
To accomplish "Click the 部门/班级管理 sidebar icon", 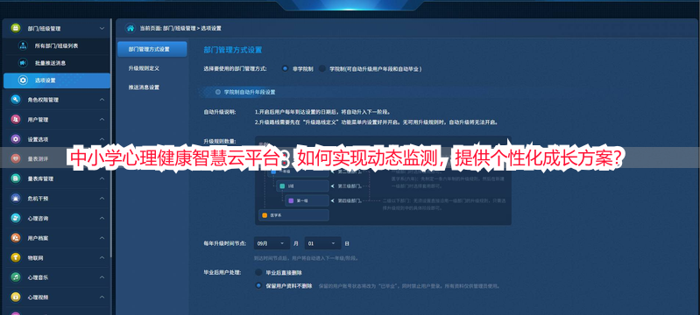I will coord(16,28).
